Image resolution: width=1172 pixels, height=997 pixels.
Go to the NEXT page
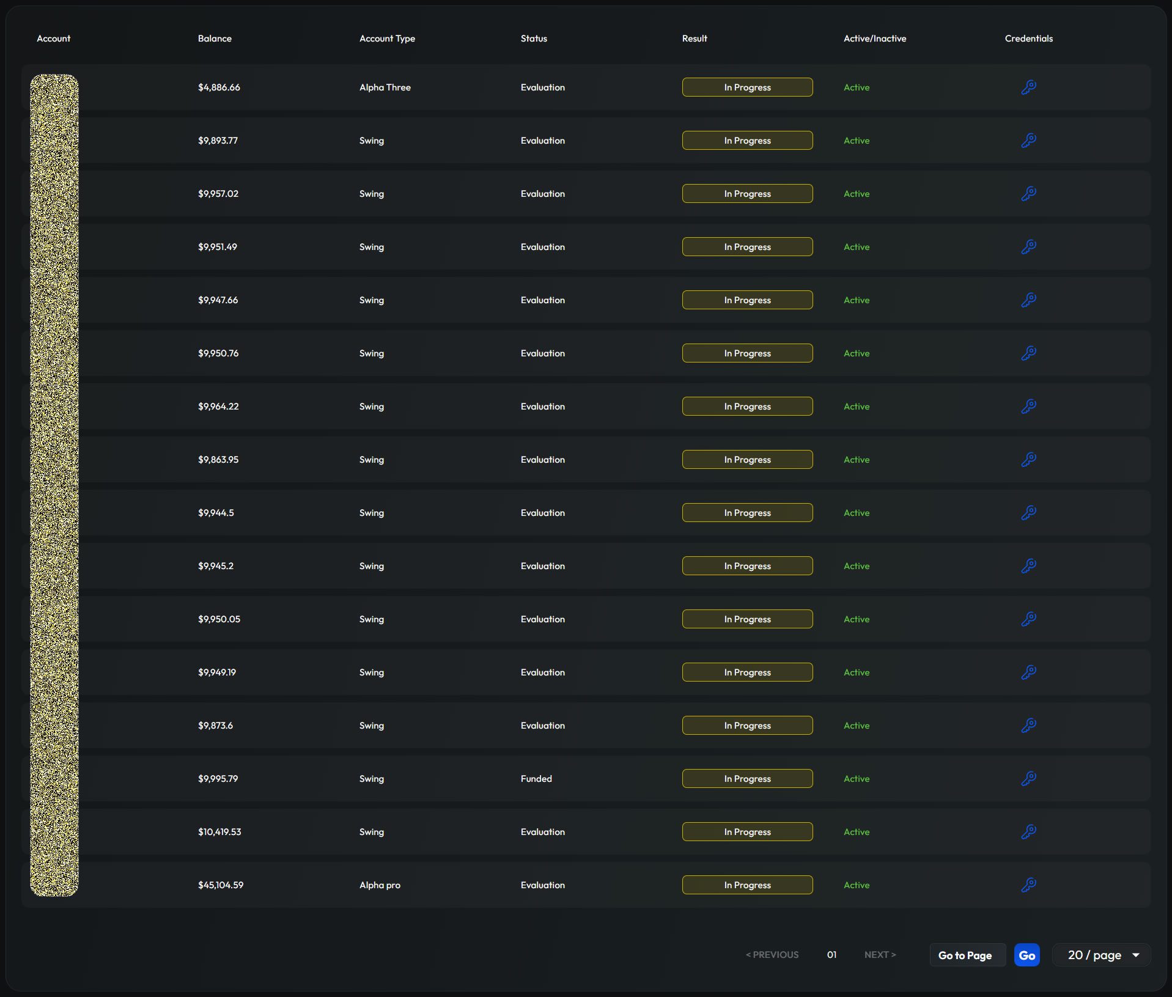pyautogui.click(x=880, y=955)
